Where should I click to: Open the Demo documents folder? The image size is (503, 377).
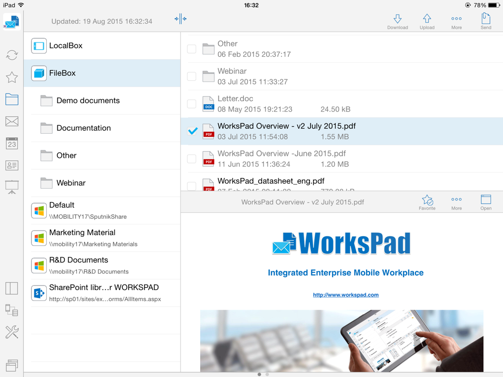[102, 101]
